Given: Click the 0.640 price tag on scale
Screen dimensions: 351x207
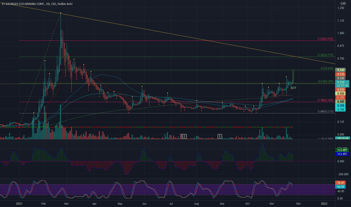Looking at the screenshot, I should click(x=341, y=70).
